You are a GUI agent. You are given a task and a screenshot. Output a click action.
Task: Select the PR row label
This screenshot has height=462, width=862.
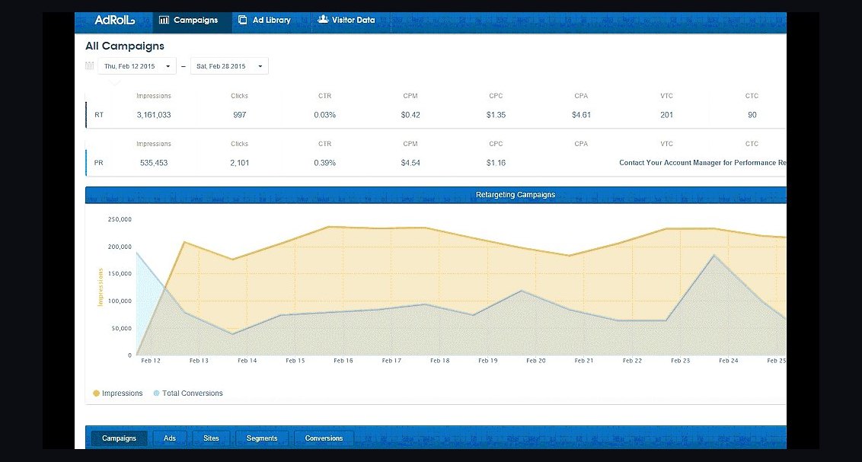pyautogui.click(x=98, y=163)
